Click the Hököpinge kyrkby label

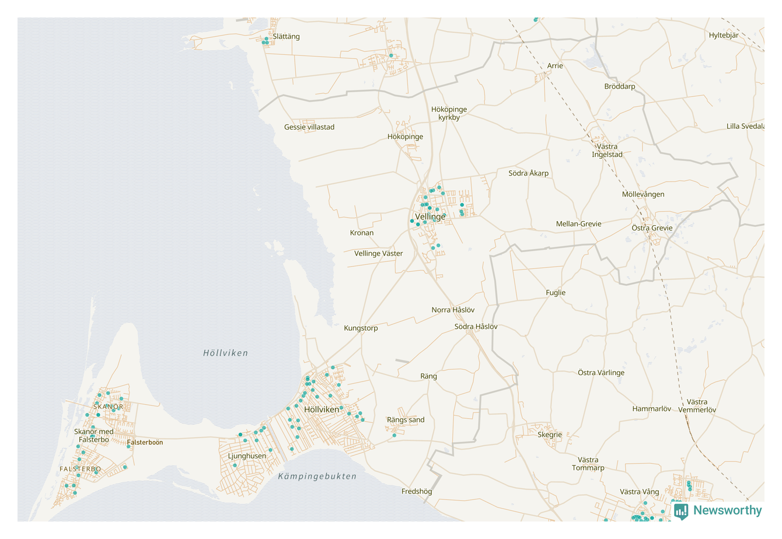click(x=449, y=113)
